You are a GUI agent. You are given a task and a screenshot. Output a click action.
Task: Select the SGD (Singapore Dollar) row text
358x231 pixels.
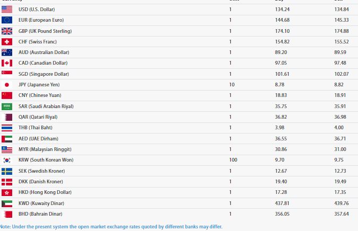pyautogui.click(x=43, y=74)
